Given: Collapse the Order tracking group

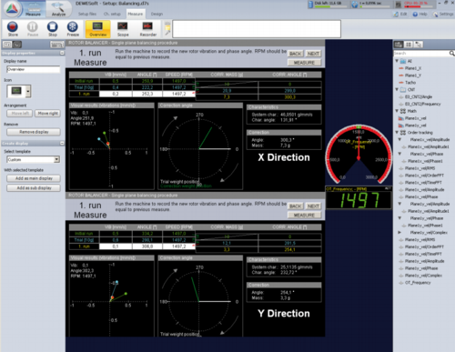Looking at the screenshot, I should point(397,133).
